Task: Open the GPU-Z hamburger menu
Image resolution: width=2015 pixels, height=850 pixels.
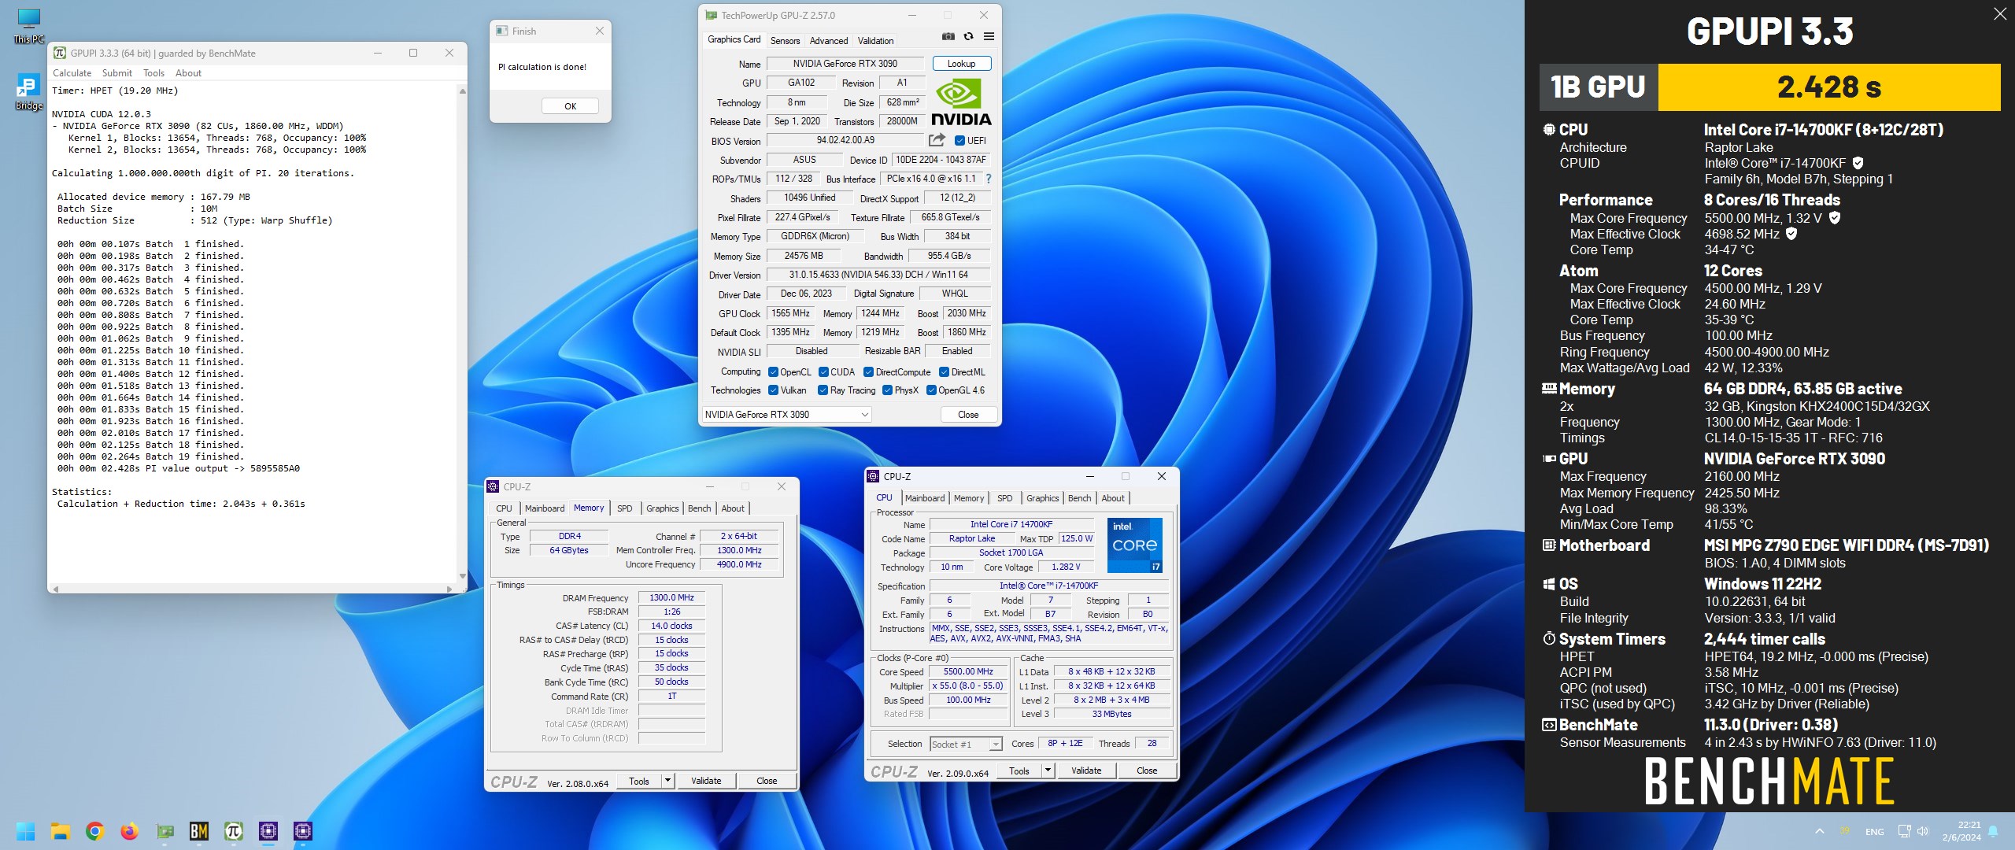Action: pyautogui.click(x=989, y=36)
